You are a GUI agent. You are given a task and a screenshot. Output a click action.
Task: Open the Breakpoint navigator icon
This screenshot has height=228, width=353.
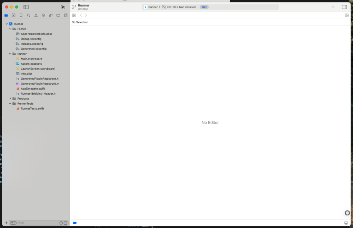[58, 15]
